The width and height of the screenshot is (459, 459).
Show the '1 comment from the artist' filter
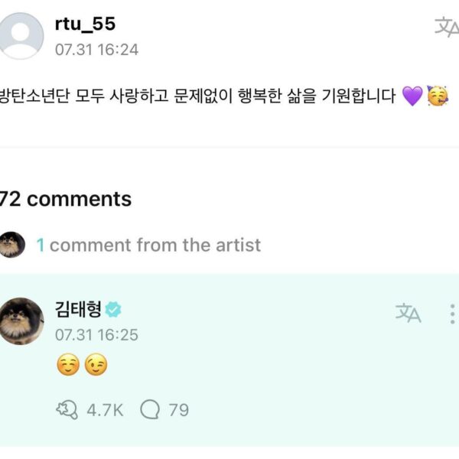pyautogui.click(x=148, y=245)
